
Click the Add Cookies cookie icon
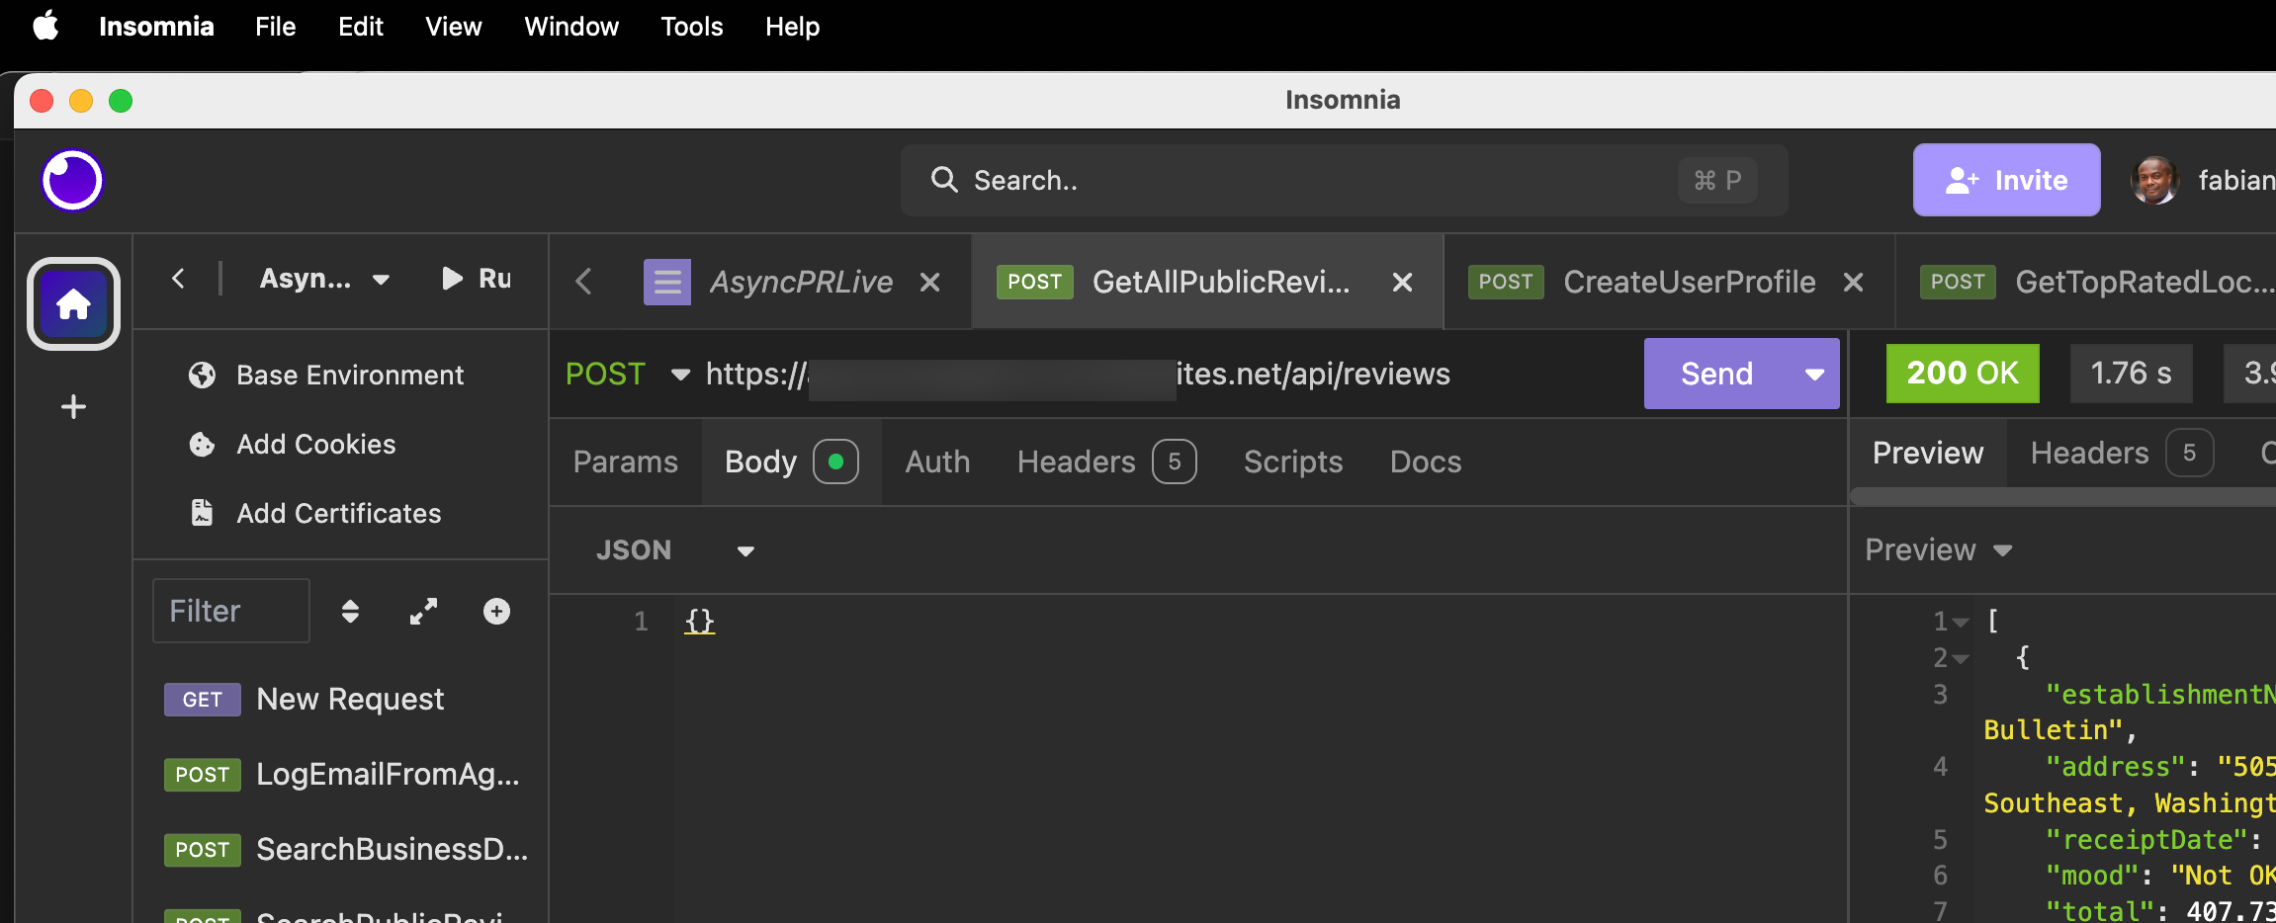[x=202, y=445]
